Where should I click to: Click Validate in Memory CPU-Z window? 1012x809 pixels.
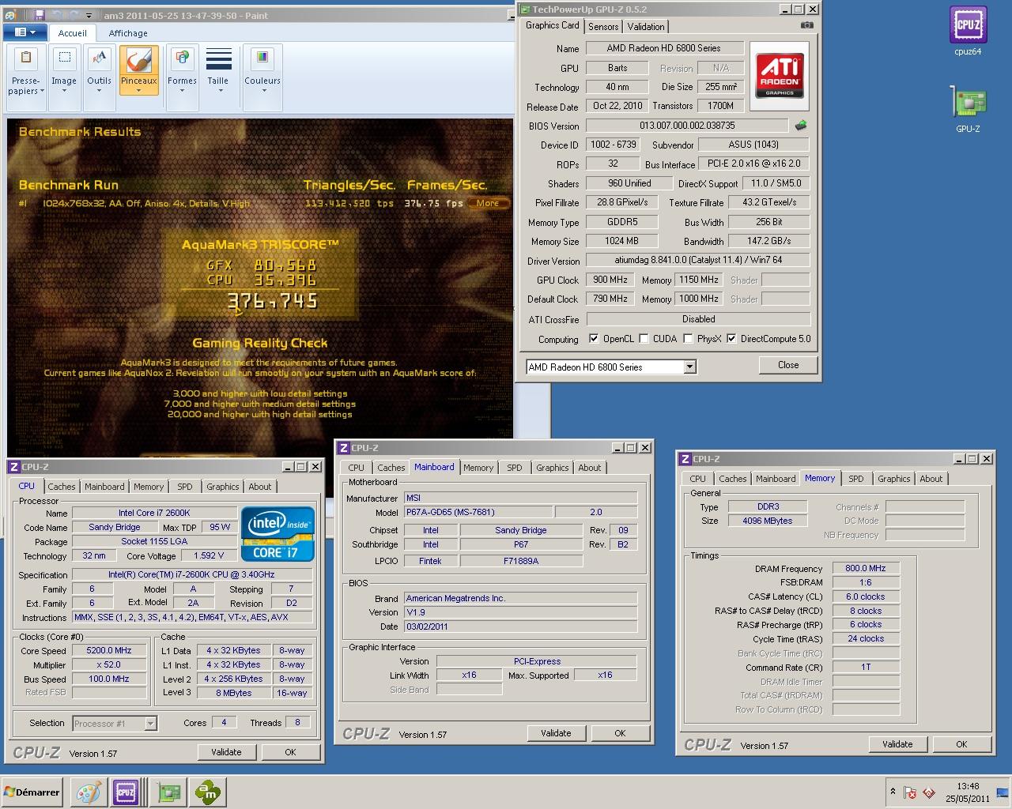click(x=897, y=744)
